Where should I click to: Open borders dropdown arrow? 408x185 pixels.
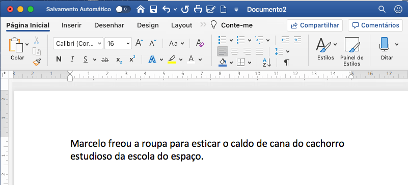(x=250, y=63)
